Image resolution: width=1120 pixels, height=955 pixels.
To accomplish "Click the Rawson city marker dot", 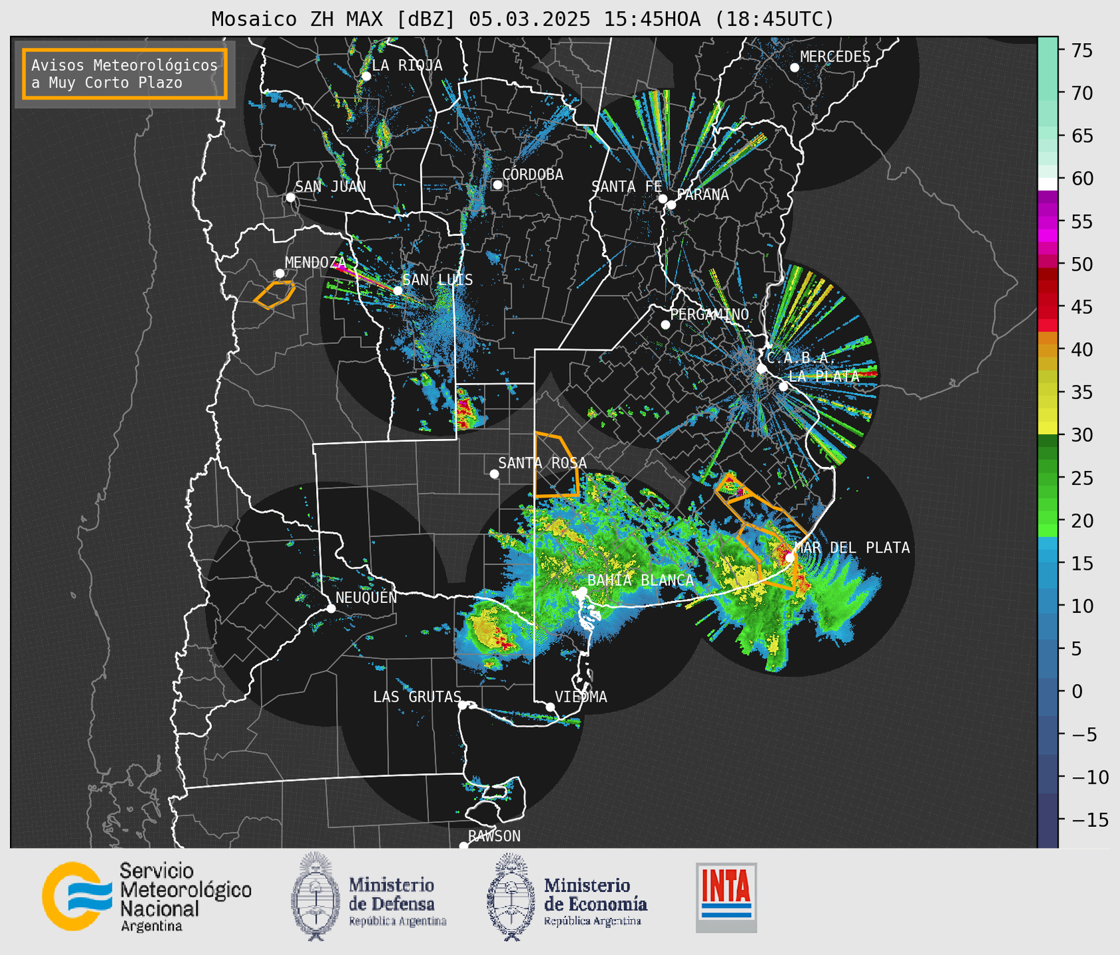I will [x=463, y=846].
